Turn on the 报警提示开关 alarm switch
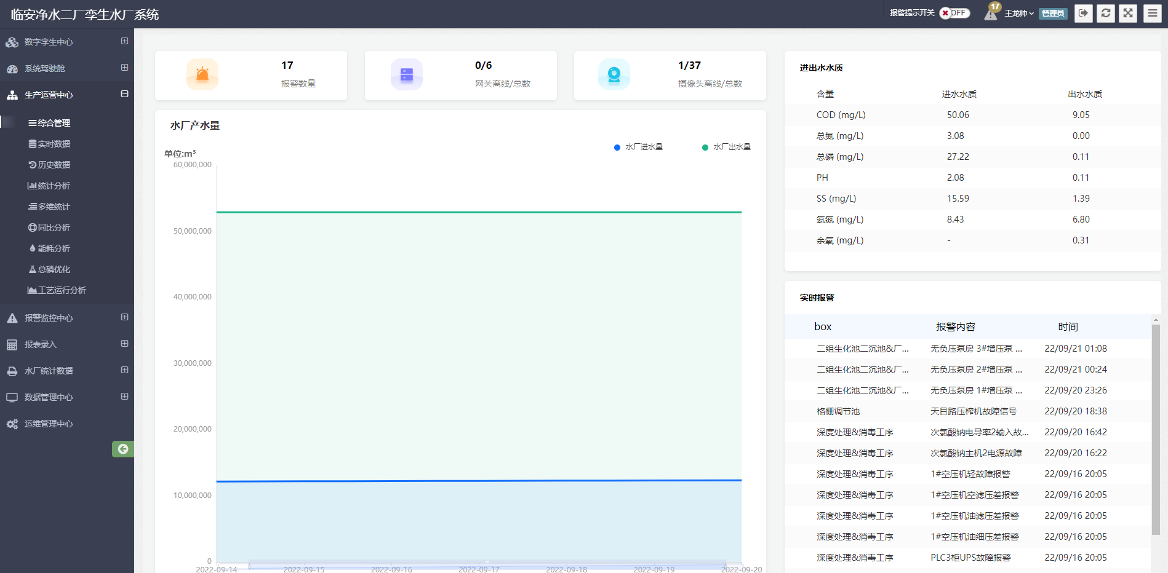The height and width of the screenshot is (573, 1168). [954, 12]
